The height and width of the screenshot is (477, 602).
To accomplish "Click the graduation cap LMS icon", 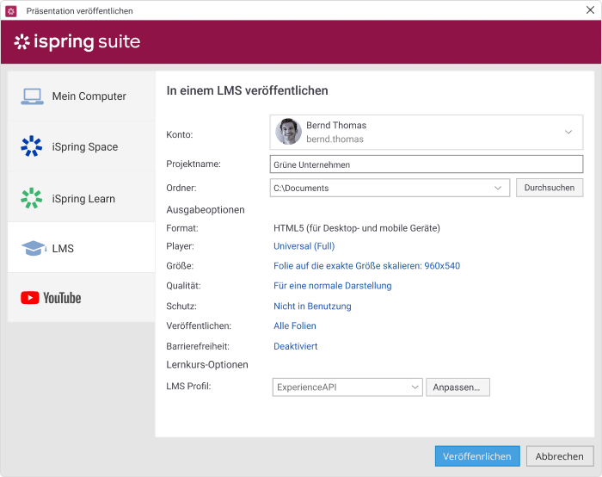I will coord(34,248).
